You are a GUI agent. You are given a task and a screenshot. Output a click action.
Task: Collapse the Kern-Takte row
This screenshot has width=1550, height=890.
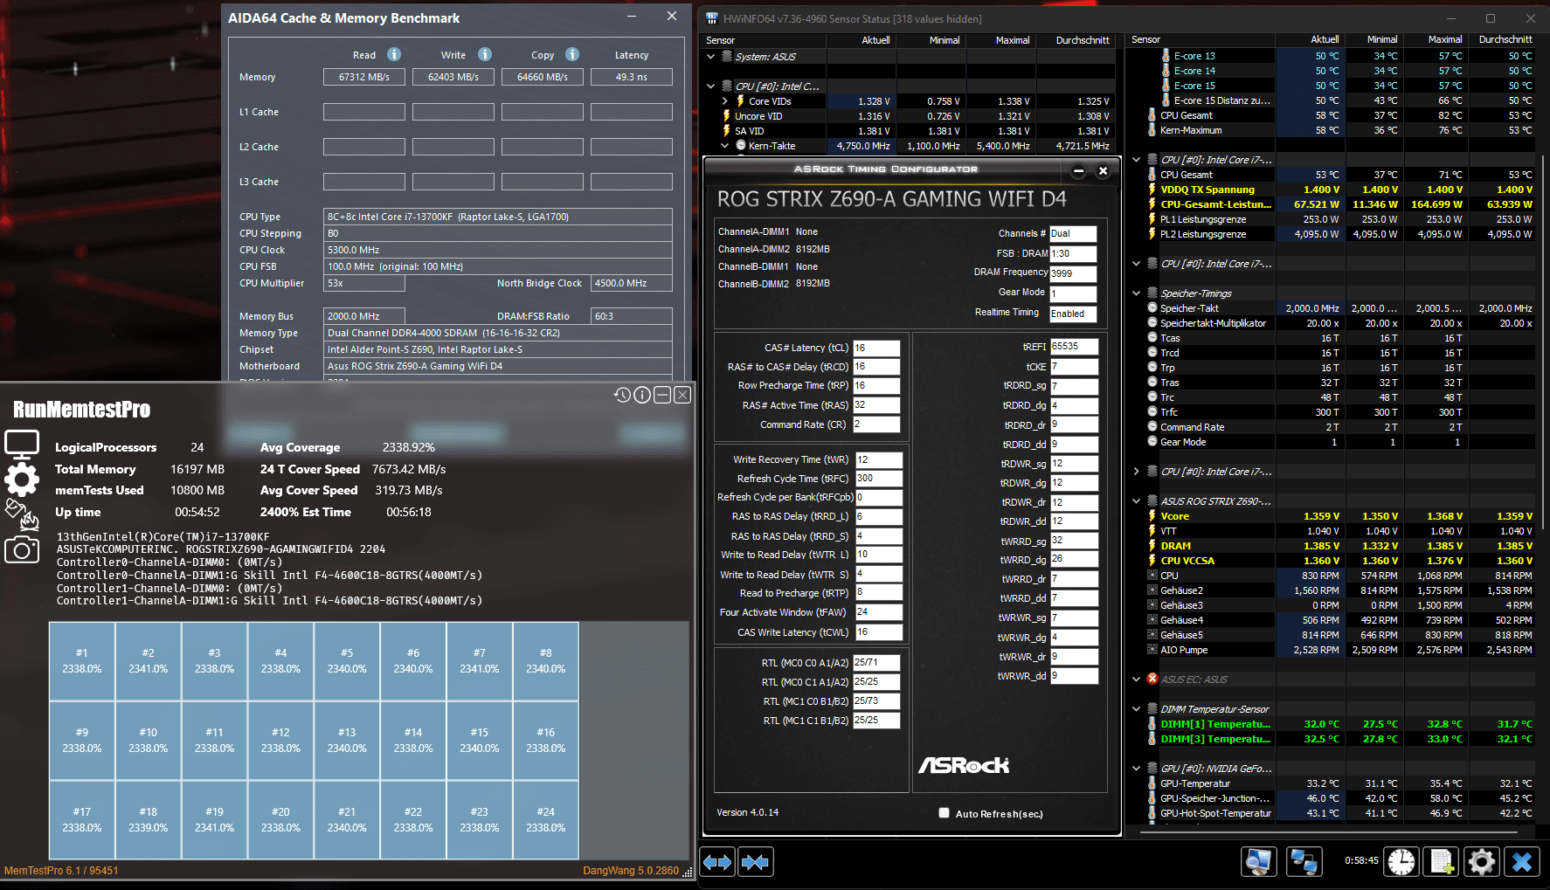725,146
